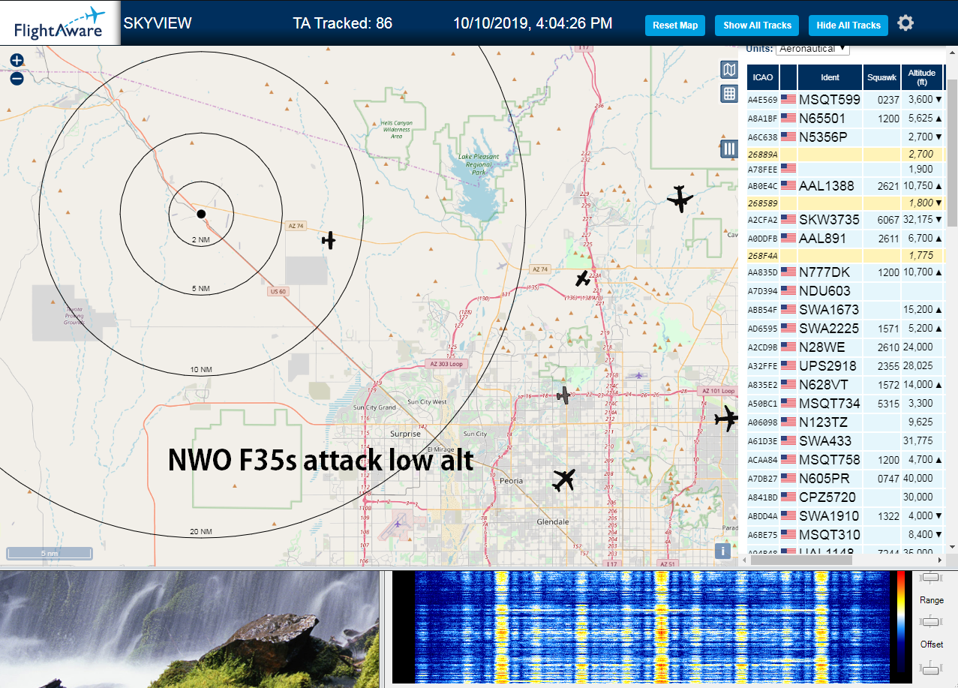
Task: Adjust the slider below the Offset label
Action: tap(931, 668)
